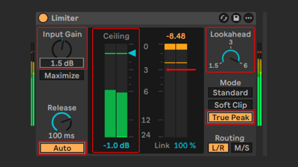Toggle True Peak mode on
298x167 pixels.
230,117
